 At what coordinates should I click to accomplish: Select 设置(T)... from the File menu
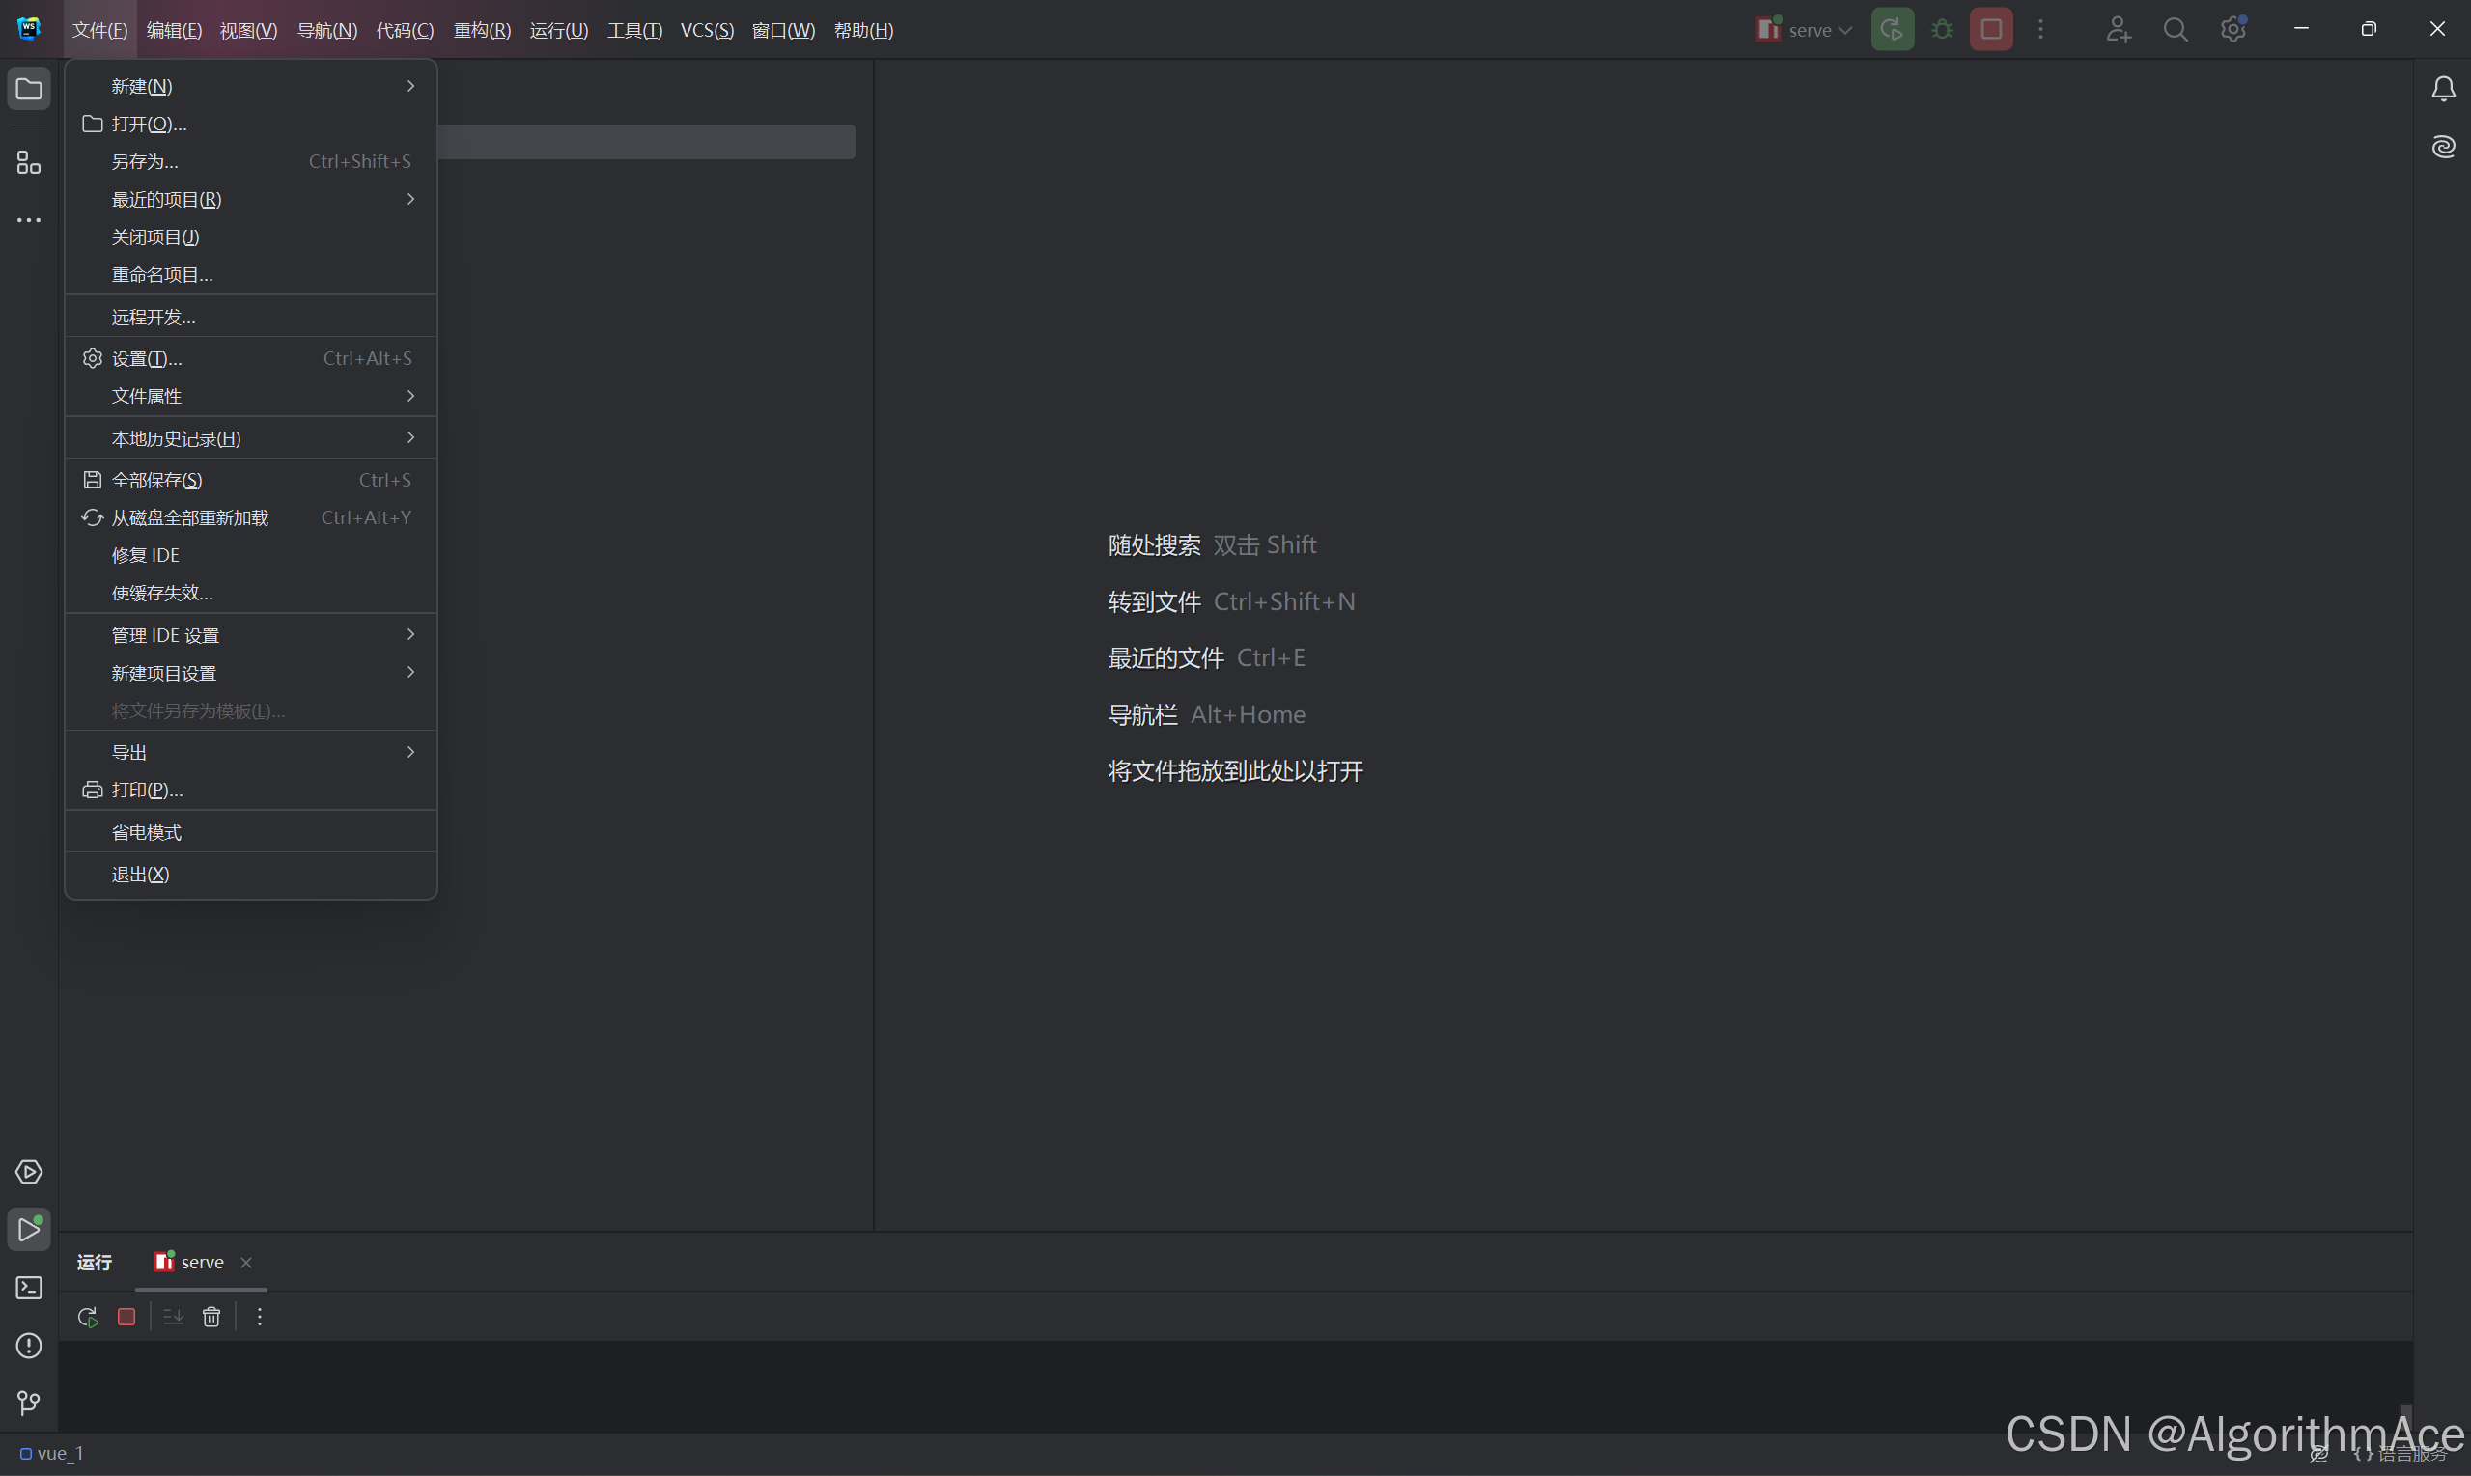click(x=146, y=359)
